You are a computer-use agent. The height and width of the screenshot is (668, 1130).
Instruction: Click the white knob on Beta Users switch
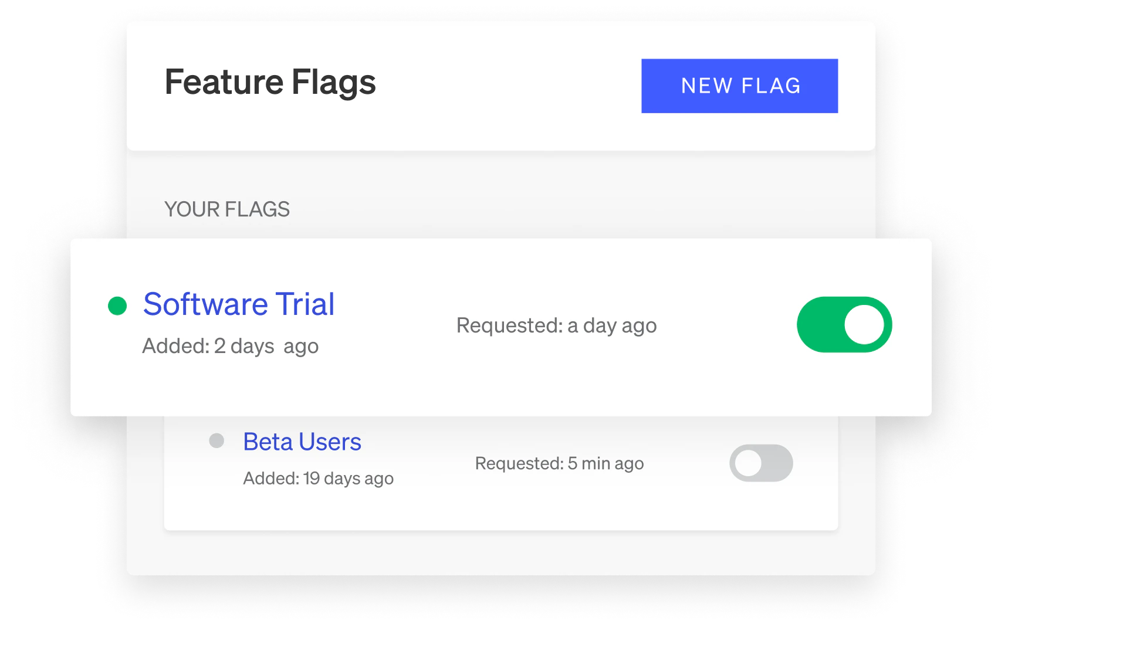(749, 463)
